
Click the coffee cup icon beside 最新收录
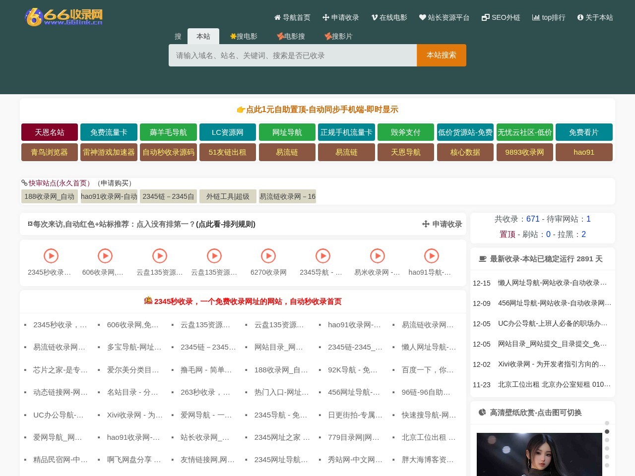tap(482, 258)
